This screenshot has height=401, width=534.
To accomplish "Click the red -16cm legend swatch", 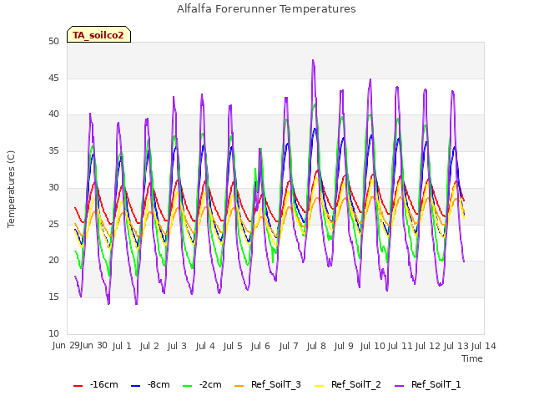I will point(78,386).
